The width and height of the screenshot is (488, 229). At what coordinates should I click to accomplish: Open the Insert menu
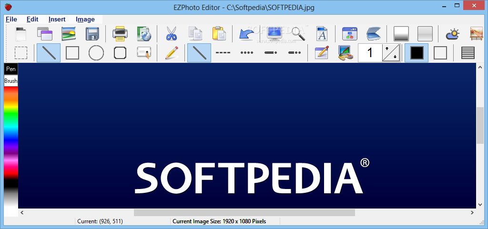(x=57, y=19)
